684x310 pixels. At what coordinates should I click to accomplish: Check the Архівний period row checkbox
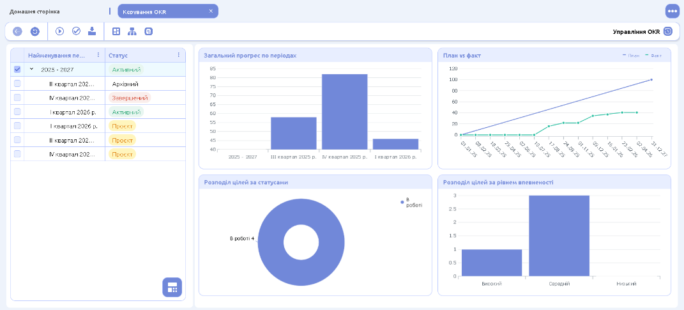click(17, 83)
